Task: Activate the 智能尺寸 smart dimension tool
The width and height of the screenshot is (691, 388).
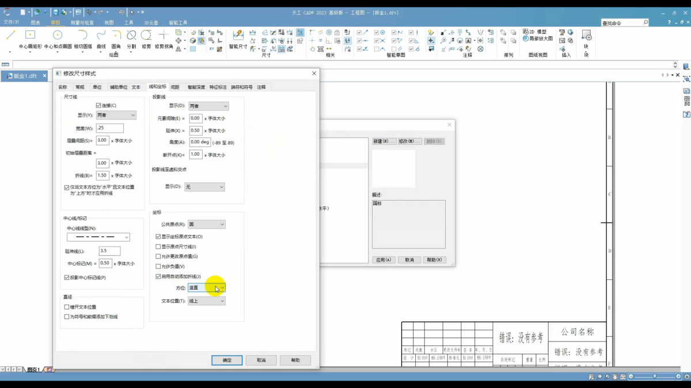Action: (238, 39)
